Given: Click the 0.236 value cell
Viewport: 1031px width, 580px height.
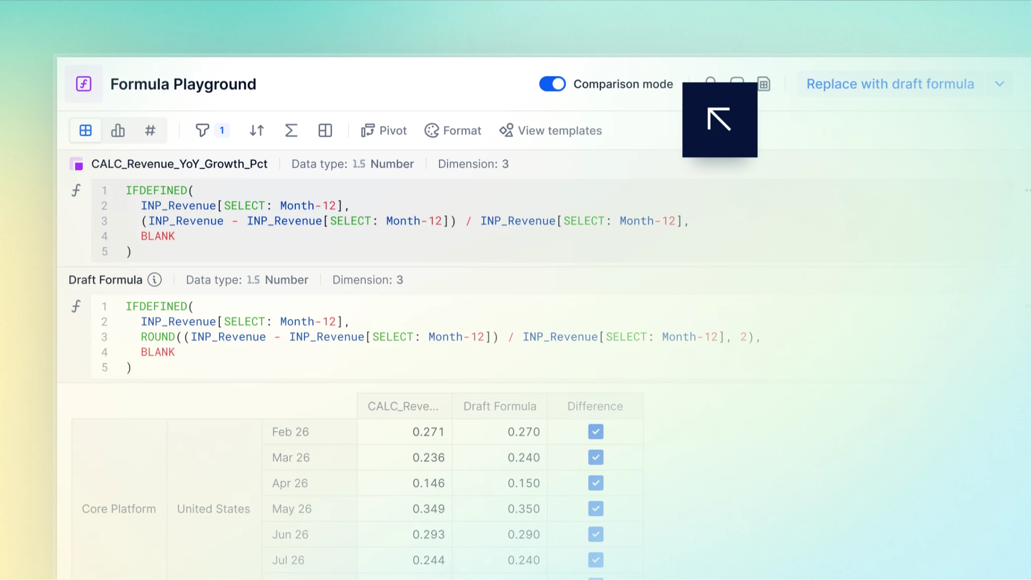Looking at the screenshot, I should tap(405, 457).
